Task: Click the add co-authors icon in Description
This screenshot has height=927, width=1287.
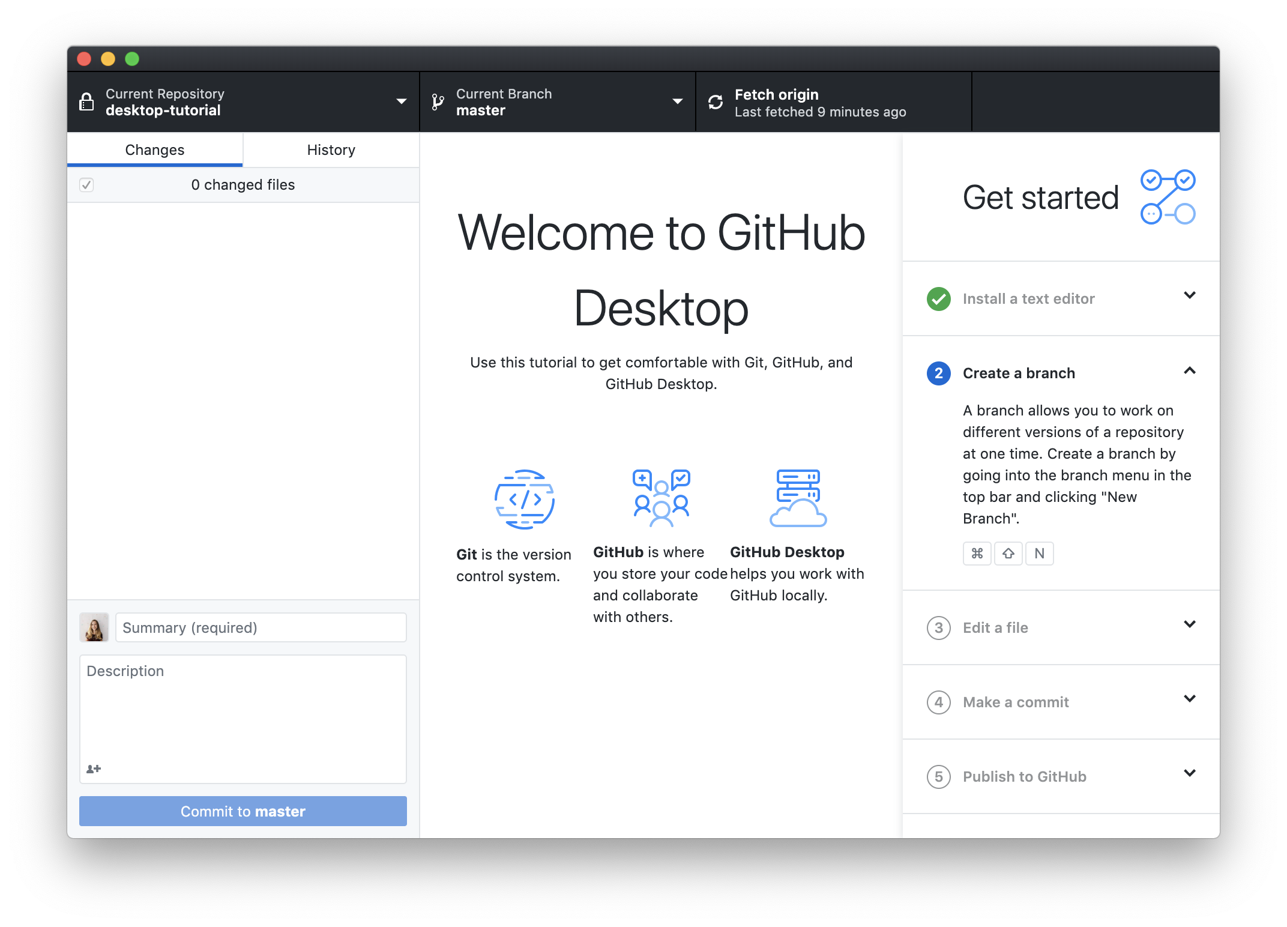Action: coord(94,768)
